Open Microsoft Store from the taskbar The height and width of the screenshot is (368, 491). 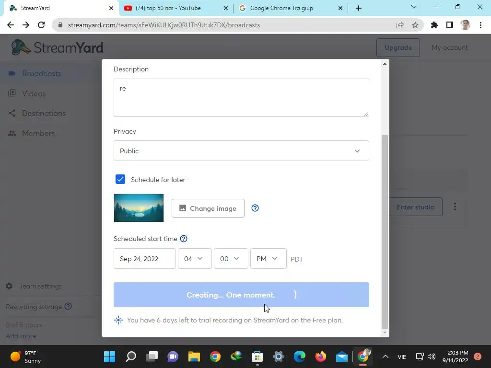click(257, 356)
